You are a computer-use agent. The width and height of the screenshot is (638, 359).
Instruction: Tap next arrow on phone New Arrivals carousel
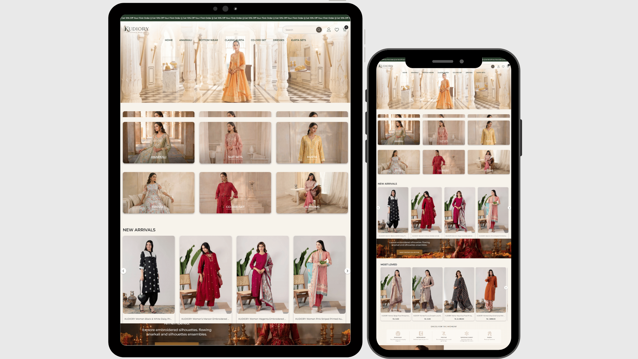point(509,208)
